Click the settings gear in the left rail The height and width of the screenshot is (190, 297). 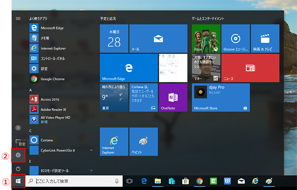(x=18, y=155)
